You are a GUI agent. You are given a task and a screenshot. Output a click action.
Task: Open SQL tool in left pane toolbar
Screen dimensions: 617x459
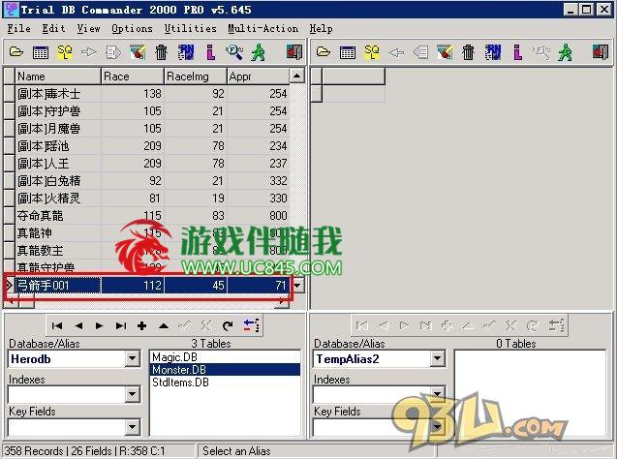point(65,51)
